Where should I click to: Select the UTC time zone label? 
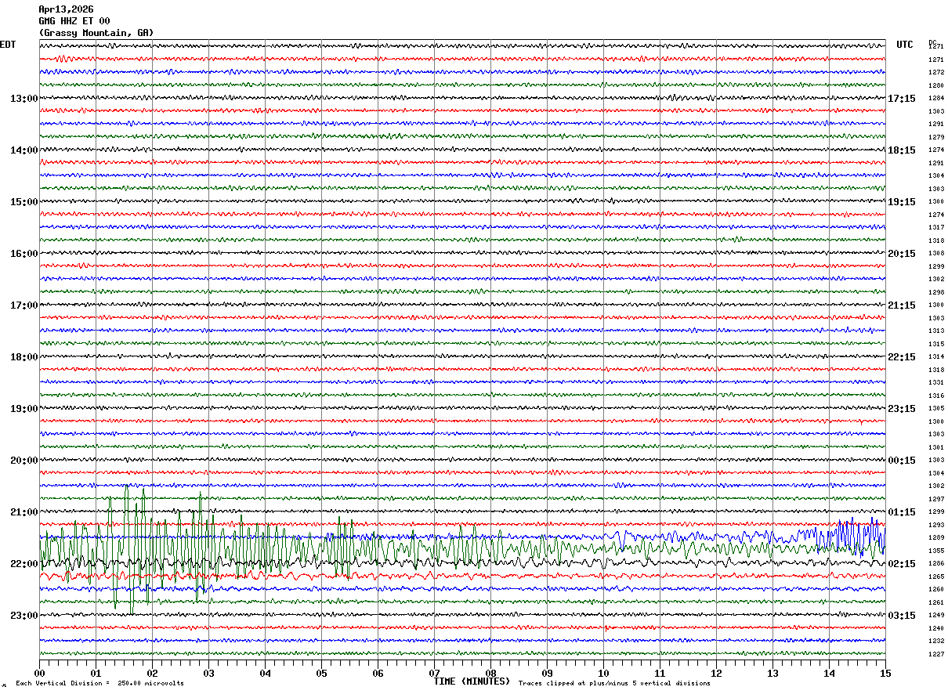tap(905, 45)
